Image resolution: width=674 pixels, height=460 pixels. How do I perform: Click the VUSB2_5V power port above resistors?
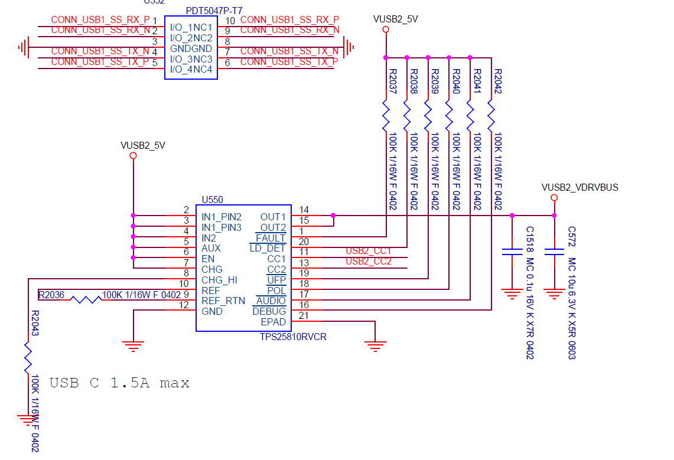click(x=386, y=29)
